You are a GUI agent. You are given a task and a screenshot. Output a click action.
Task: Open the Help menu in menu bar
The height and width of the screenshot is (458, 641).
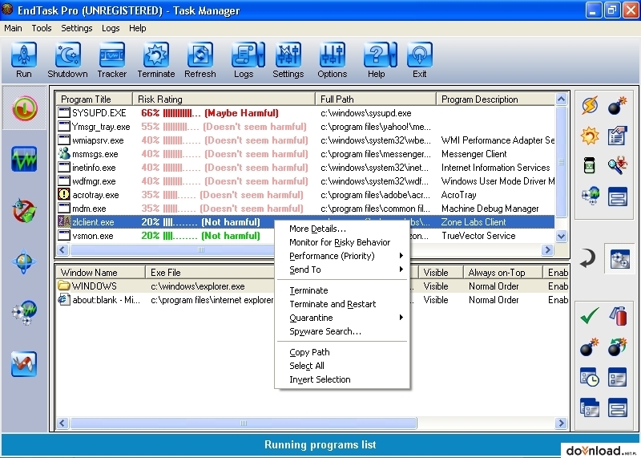click(x=137, y=28)
